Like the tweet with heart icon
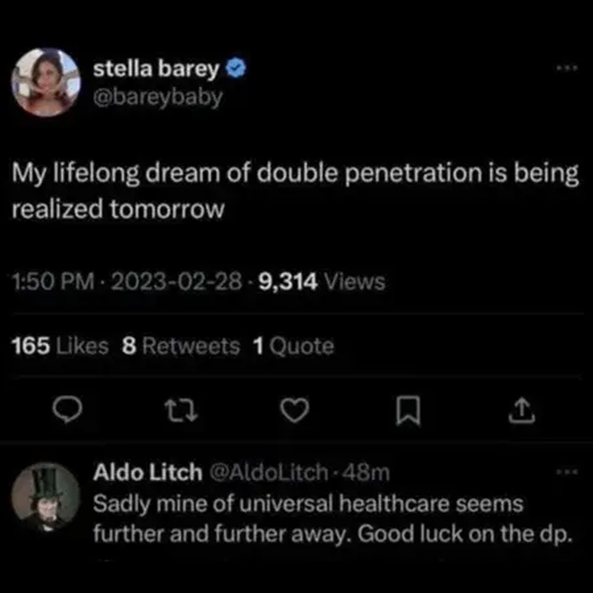This screenshot has width=593, height=593. pos(295,410)
